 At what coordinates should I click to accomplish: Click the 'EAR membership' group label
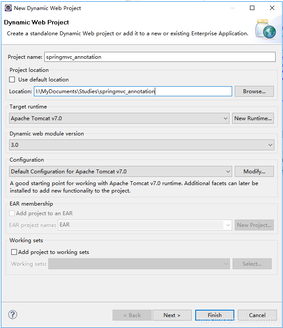(x=31, y=203)
